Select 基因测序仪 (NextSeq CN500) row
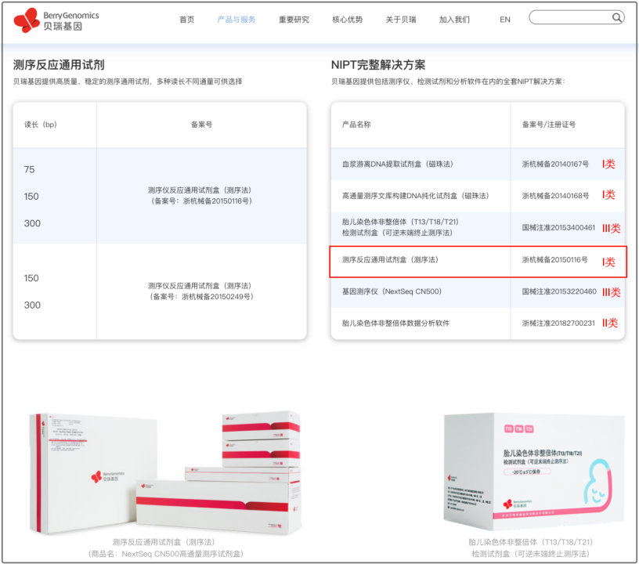The image size is (639, 564). [392, 291]
